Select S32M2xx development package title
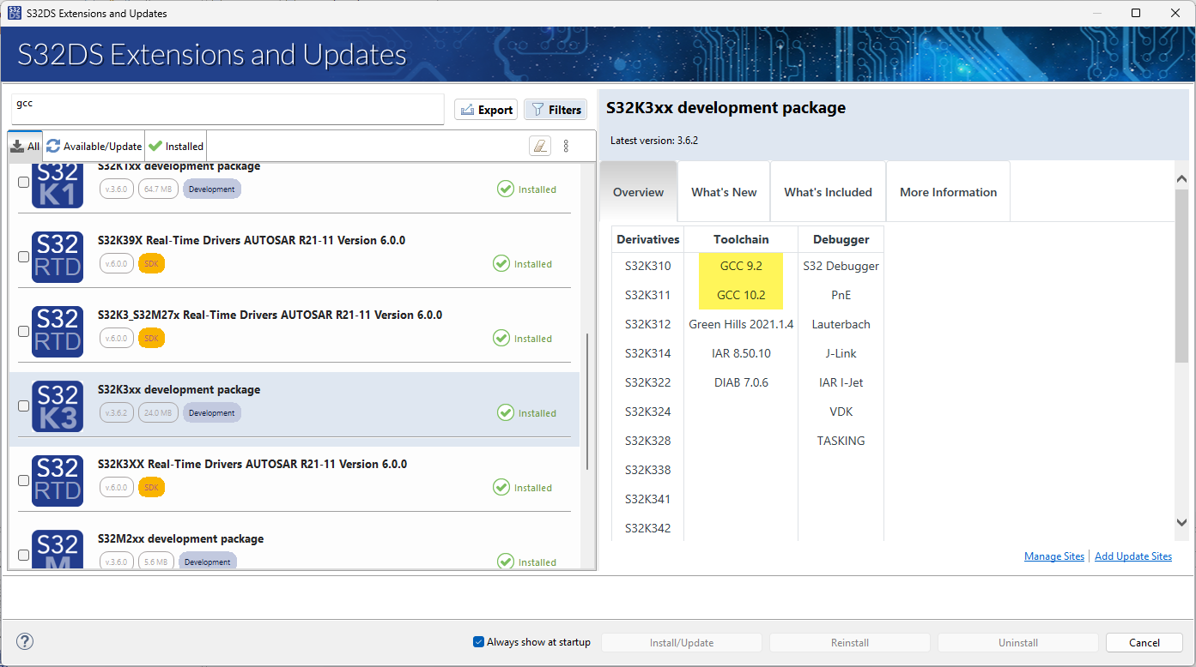 pos(181,538)
